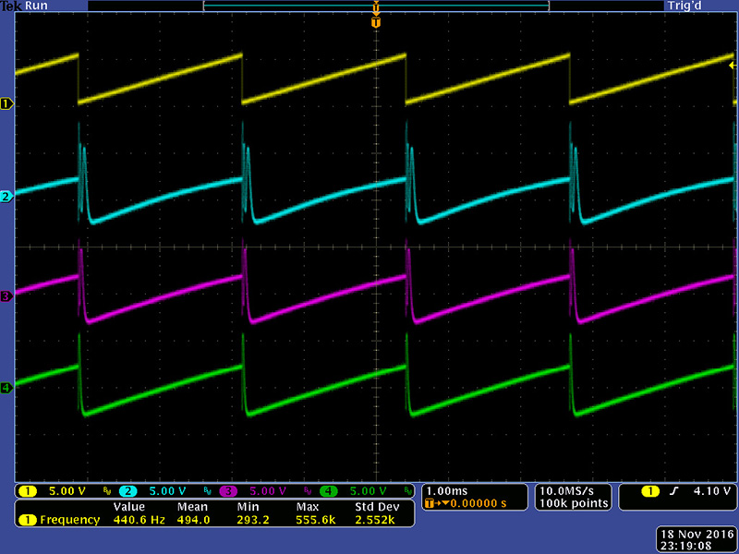Click channel 1 scale 5.00 V
Viewport: 739px width, 554px height.
(67, 491)
